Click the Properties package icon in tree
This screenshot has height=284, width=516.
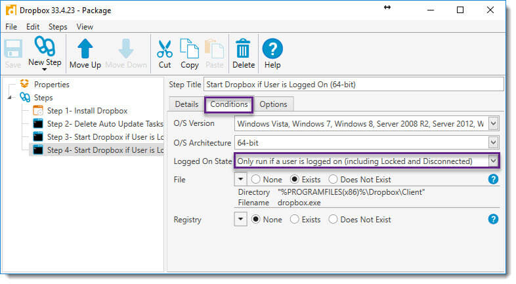tap(24, 83)
